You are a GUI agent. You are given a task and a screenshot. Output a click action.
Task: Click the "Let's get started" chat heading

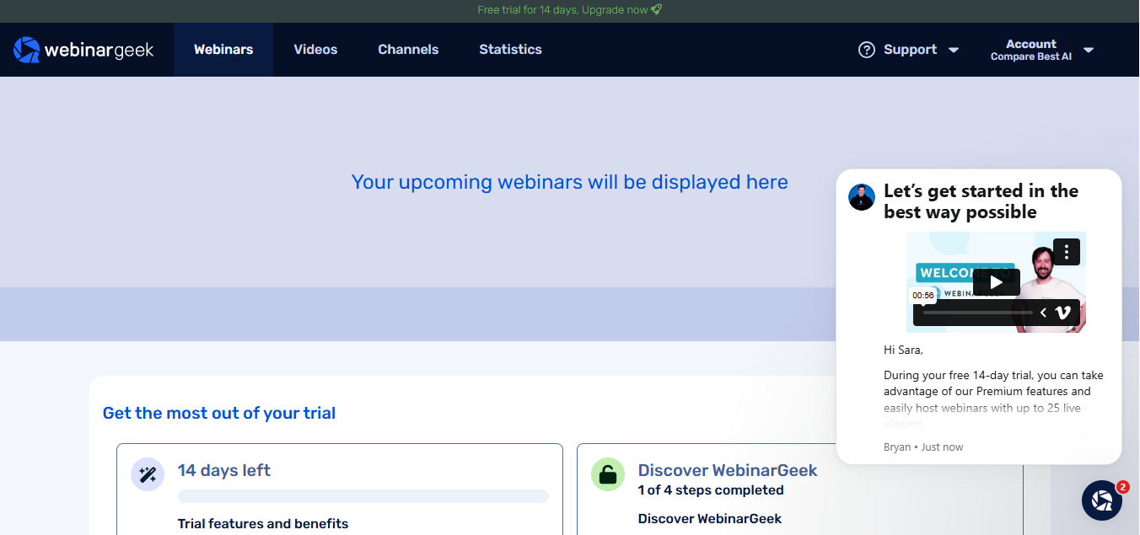pyautogui.click(x=981, y=201)
